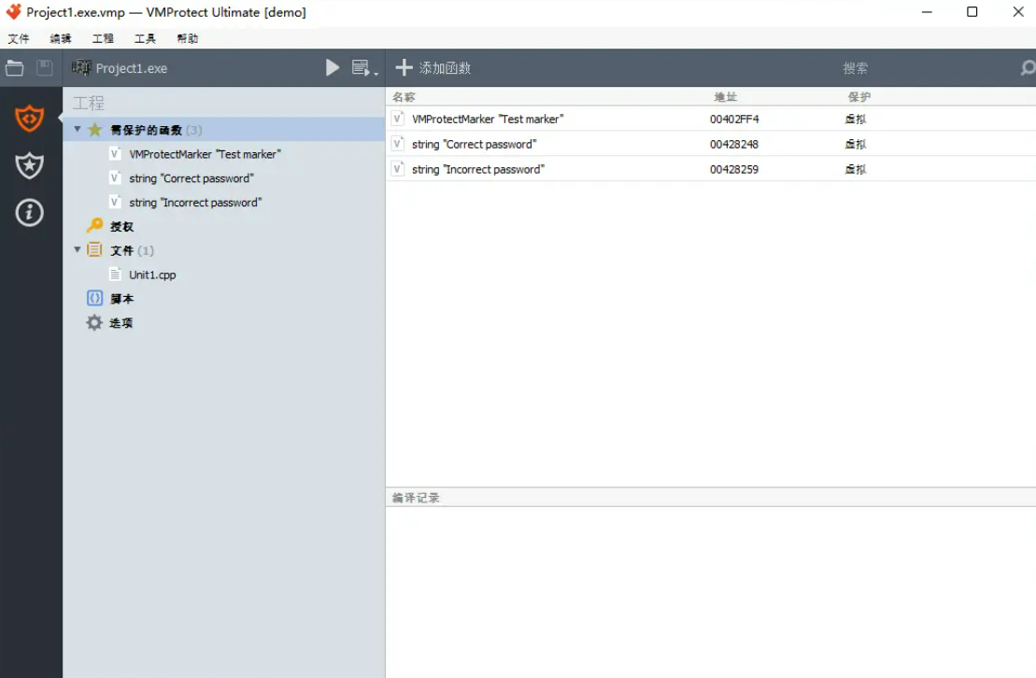Start compilation with the play button

point(333,67)
